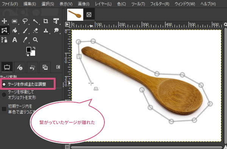Click the black foreground color swatch
This screenshot has width=227, height=149.
(x=29, y=50)
